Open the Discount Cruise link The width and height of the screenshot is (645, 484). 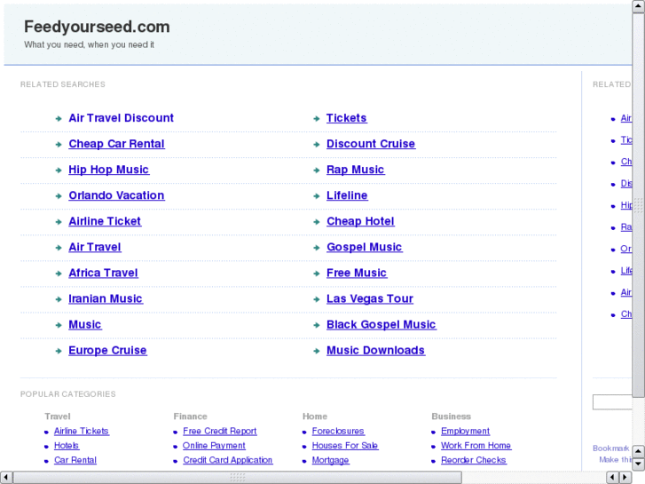(x=371, y=144)
